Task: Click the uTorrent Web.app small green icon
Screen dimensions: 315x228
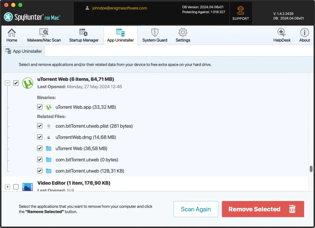Action: point(49,107)
